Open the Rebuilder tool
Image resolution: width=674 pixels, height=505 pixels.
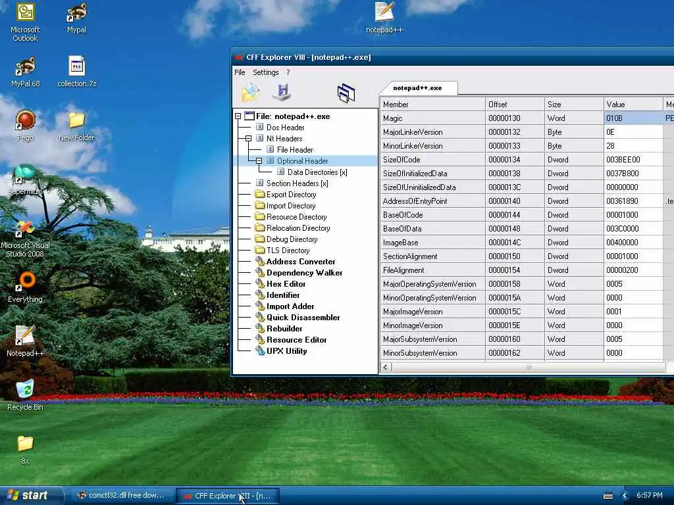click(x=284, y=329)
